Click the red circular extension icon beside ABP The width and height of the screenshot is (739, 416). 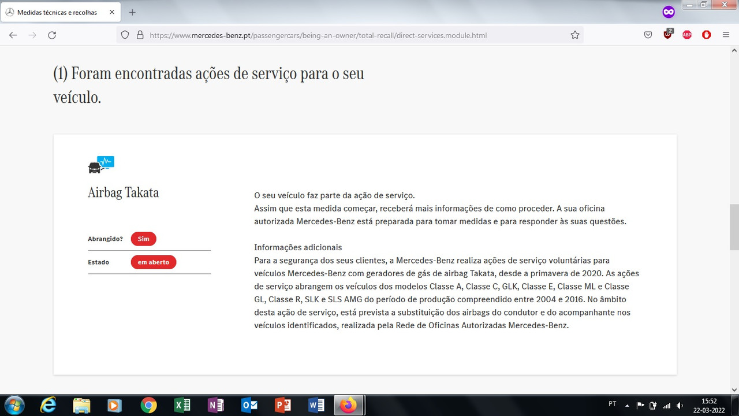pos(706,35)
